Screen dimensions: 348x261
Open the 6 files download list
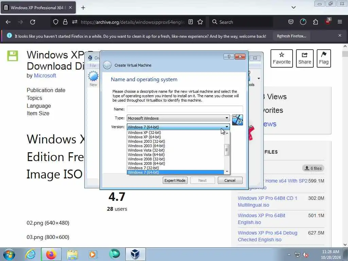[x=313, y=169]
